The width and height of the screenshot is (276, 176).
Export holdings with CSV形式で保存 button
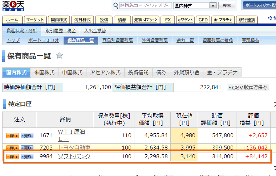coord(248,87)
